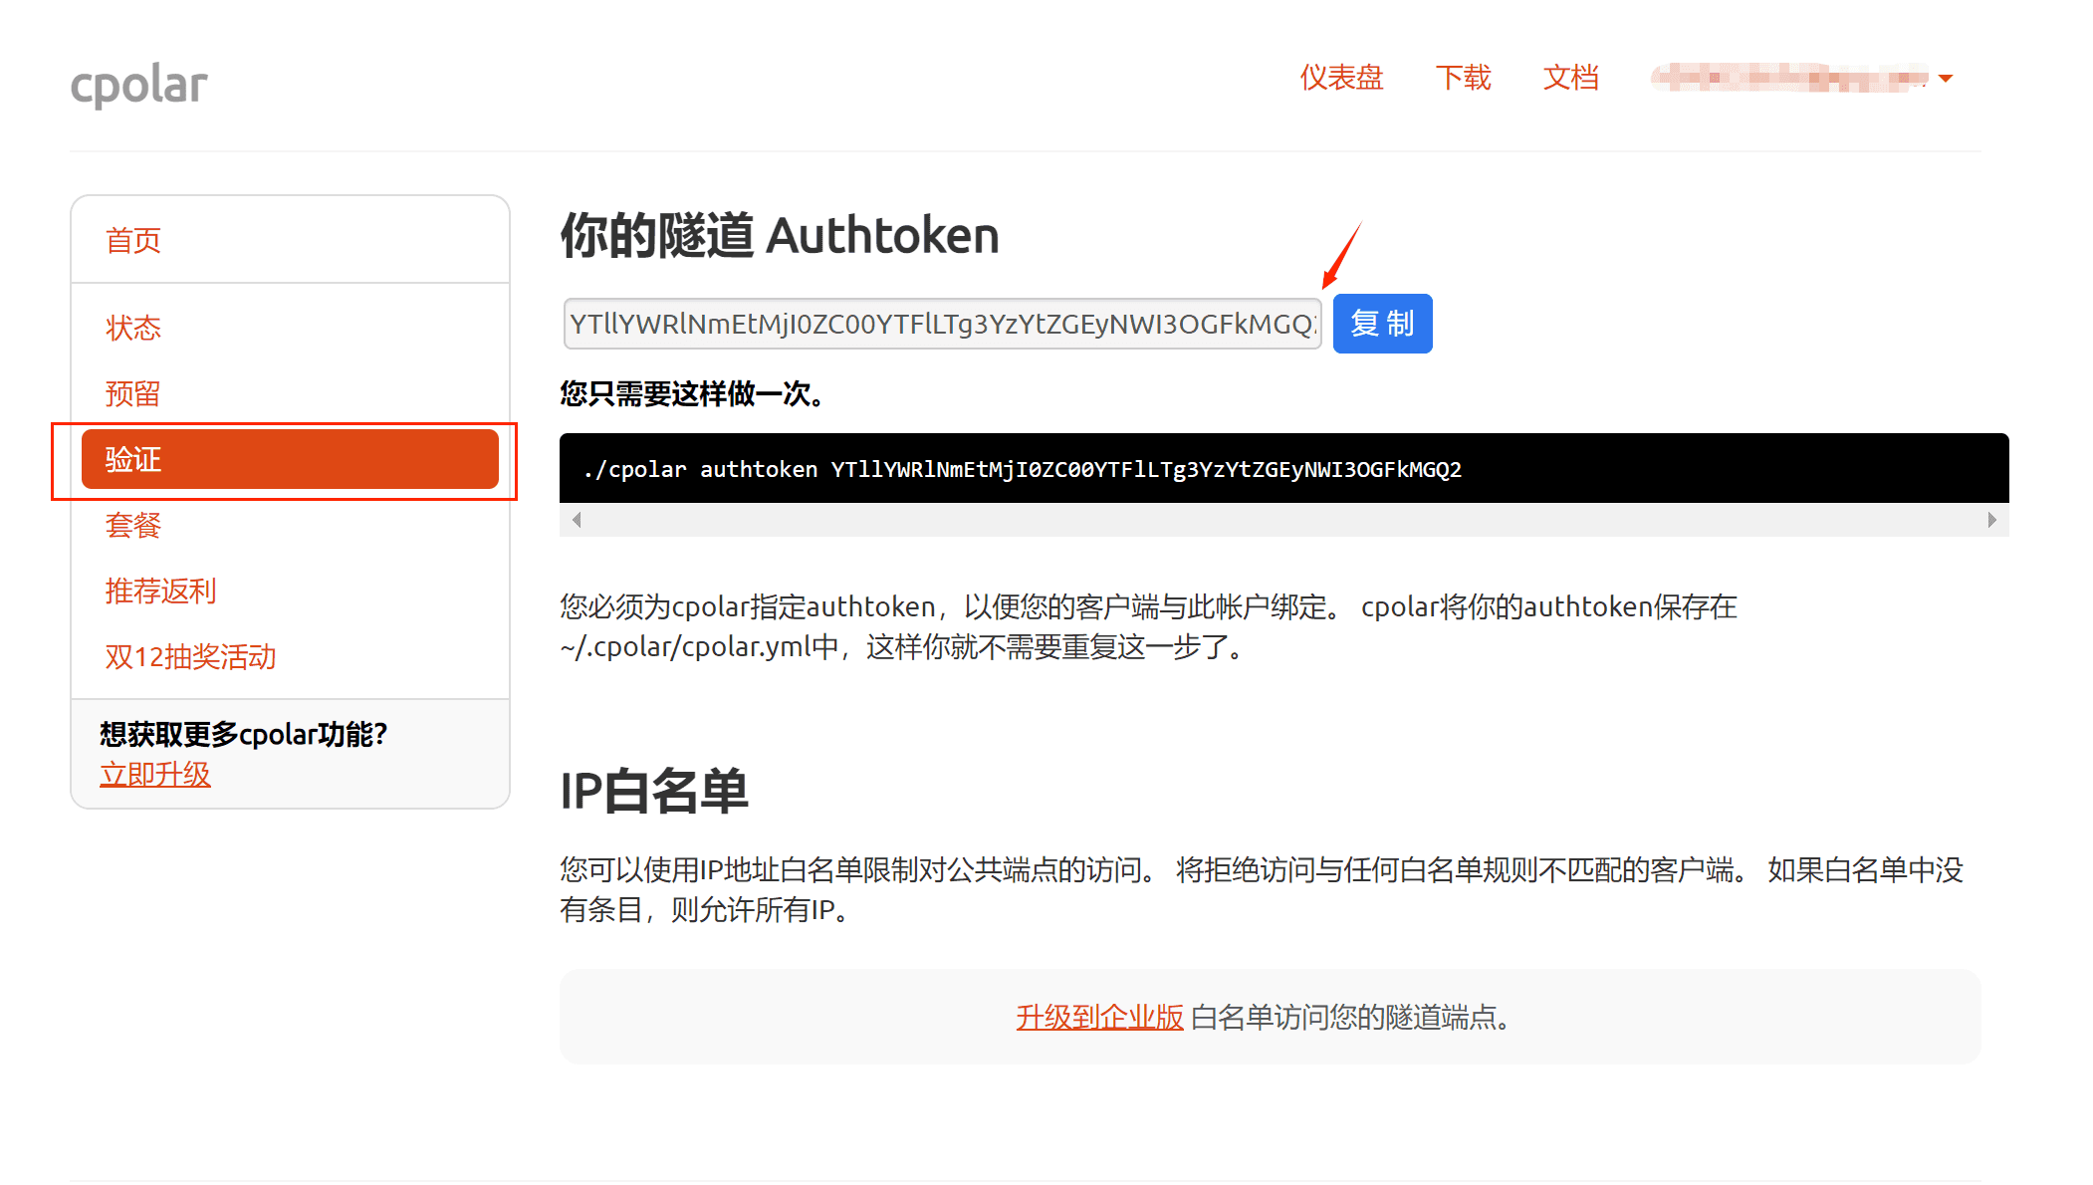2093x1185 pixels.
Task: Open 推荐返利 in sidebar
Action: point(160,591)
